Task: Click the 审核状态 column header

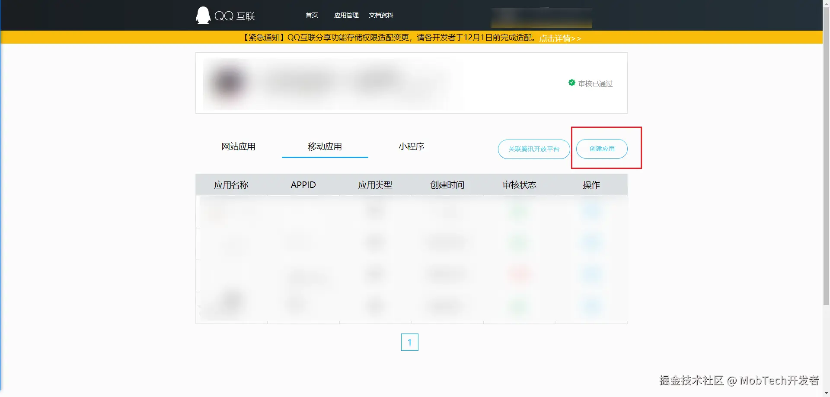Action: click(519, 185)
